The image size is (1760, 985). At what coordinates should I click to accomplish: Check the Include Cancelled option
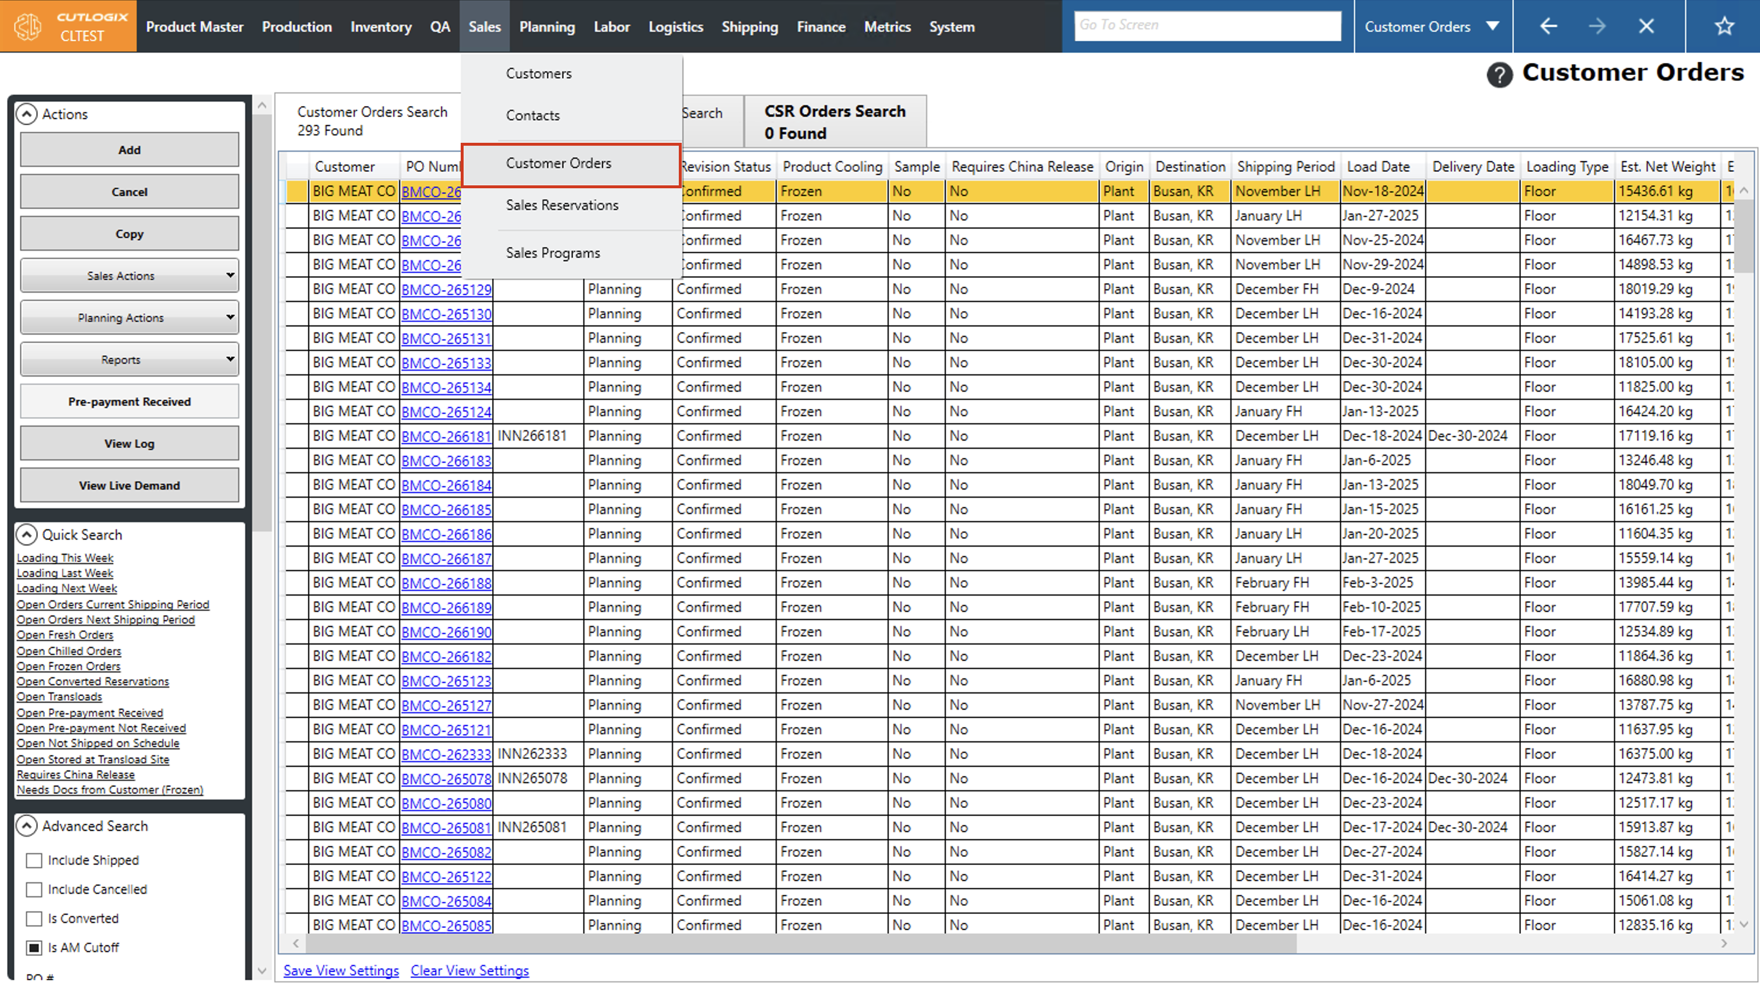[x=34, y=890]
